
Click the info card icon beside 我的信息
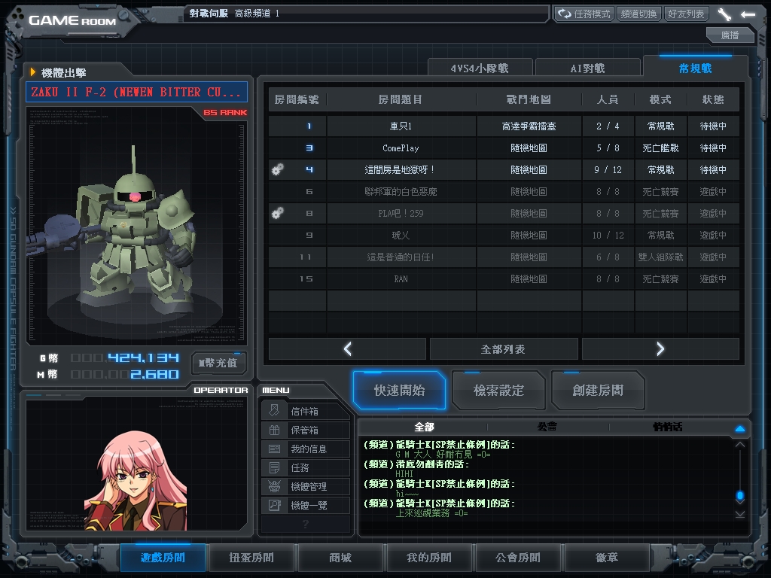[274, 449]
